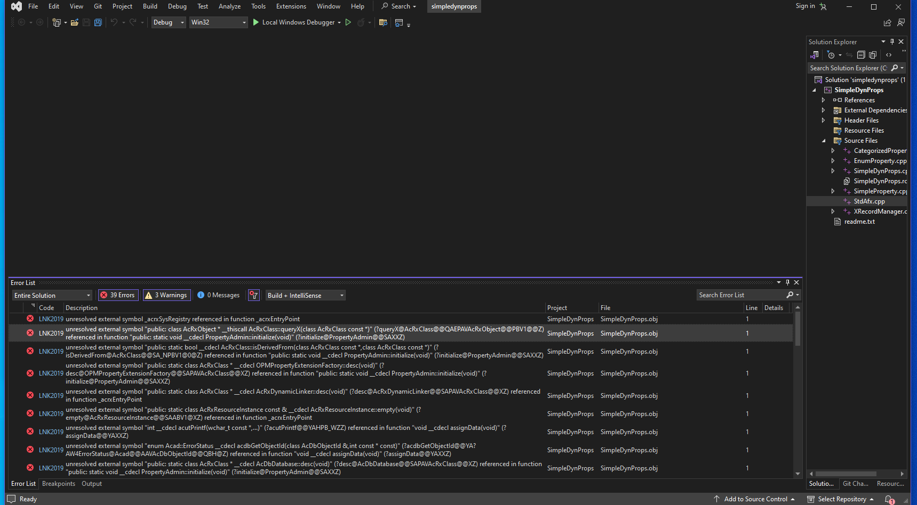Image resolution: width=917 pixels, height=505 pixels.
Task: Open the Win32 platform dropdown
Action: [x=219, y=22]
